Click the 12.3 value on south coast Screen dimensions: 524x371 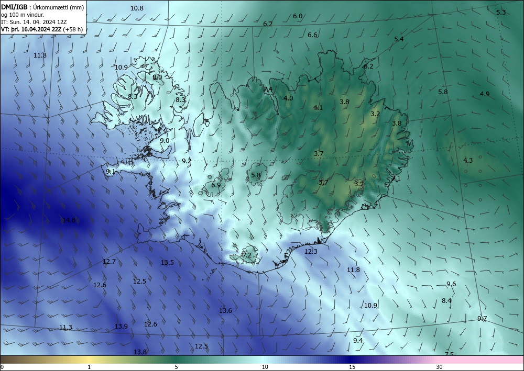click(310, 252)
